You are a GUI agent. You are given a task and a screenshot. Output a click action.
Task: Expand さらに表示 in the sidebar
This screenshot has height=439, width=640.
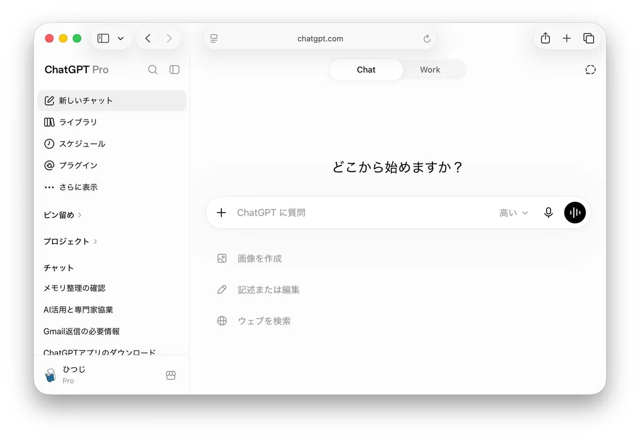[111, 187]
